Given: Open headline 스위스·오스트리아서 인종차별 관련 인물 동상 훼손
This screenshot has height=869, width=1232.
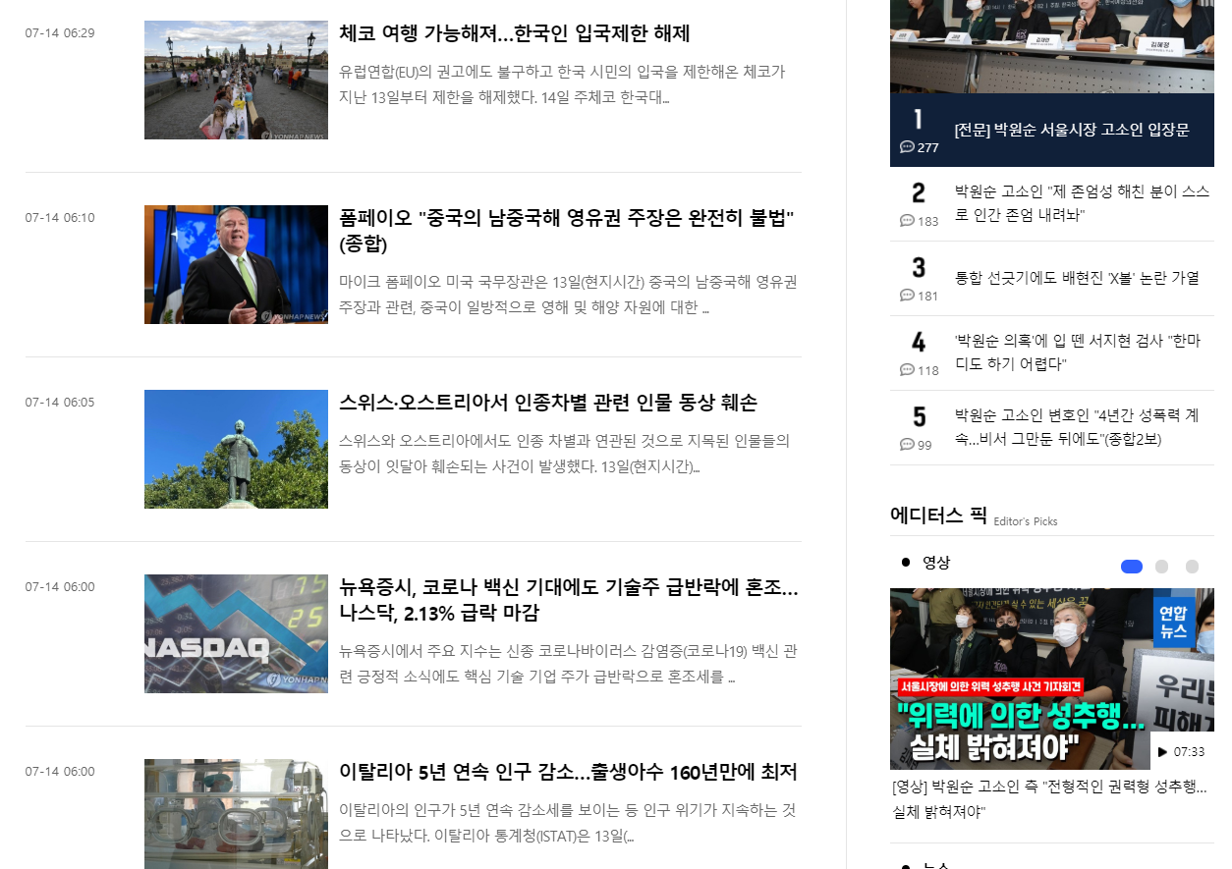Looking at the screenshot, I should point(548,403).
